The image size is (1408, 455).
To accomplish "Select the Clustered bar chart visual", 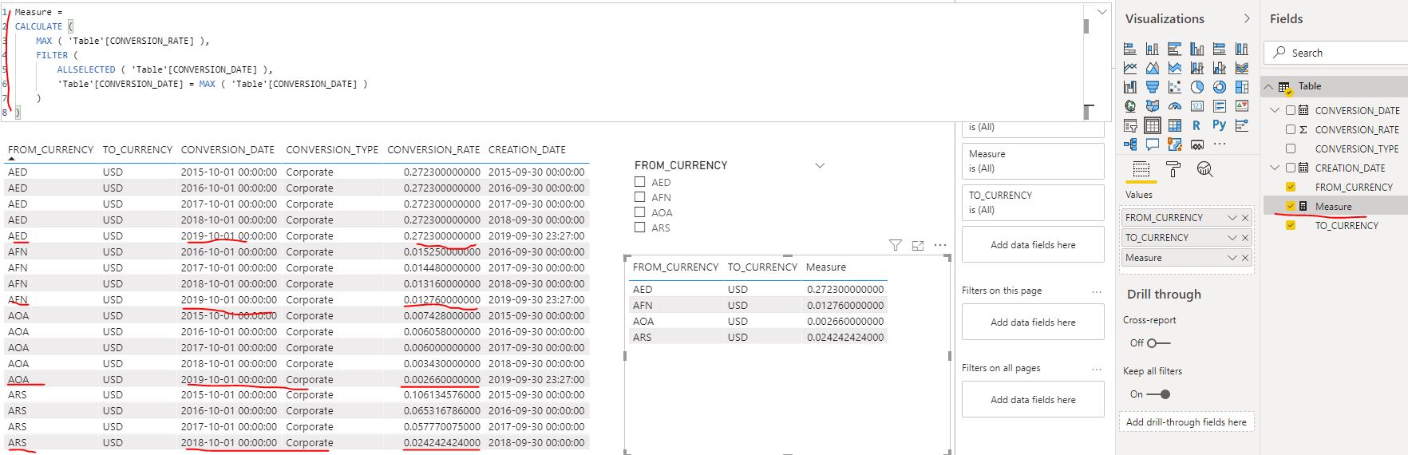I will [1175, 49].
